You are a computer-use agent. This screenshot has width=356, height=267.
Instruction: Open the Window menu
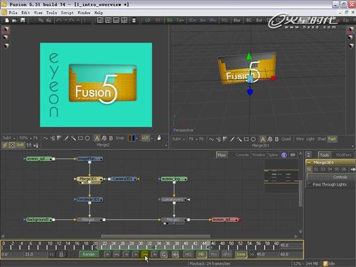pyautogui.click(x=84, y=12)
